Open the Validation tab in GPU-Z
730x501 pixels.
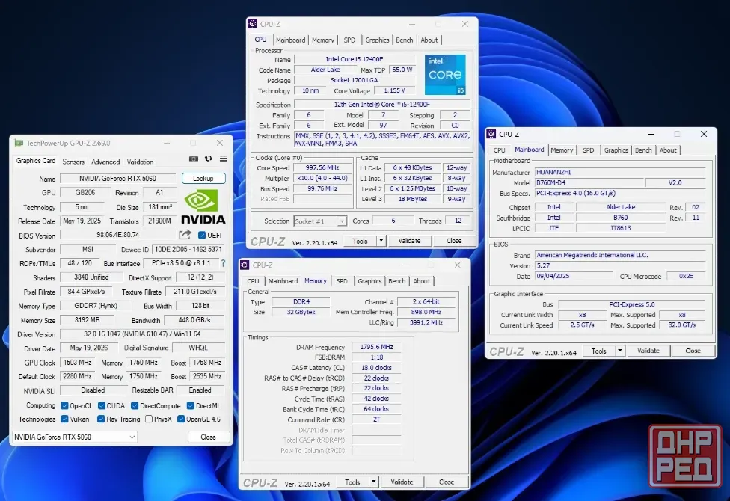click(x=140, y=162)
